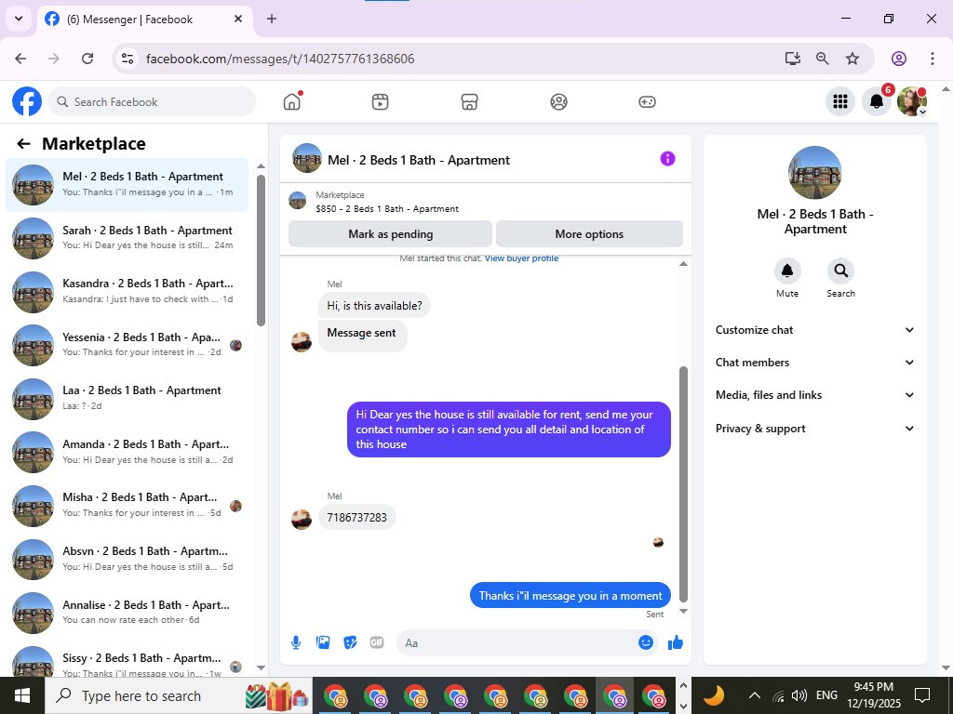
Task: Click the conversation list scrollbar
Action: coord(261,251)
